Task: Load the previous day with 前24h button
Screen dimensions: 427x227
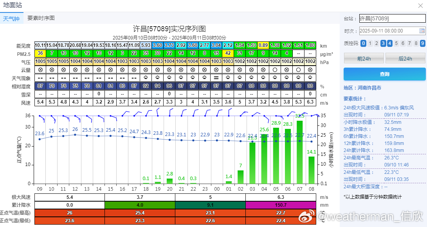Action: tap(364, 59)
